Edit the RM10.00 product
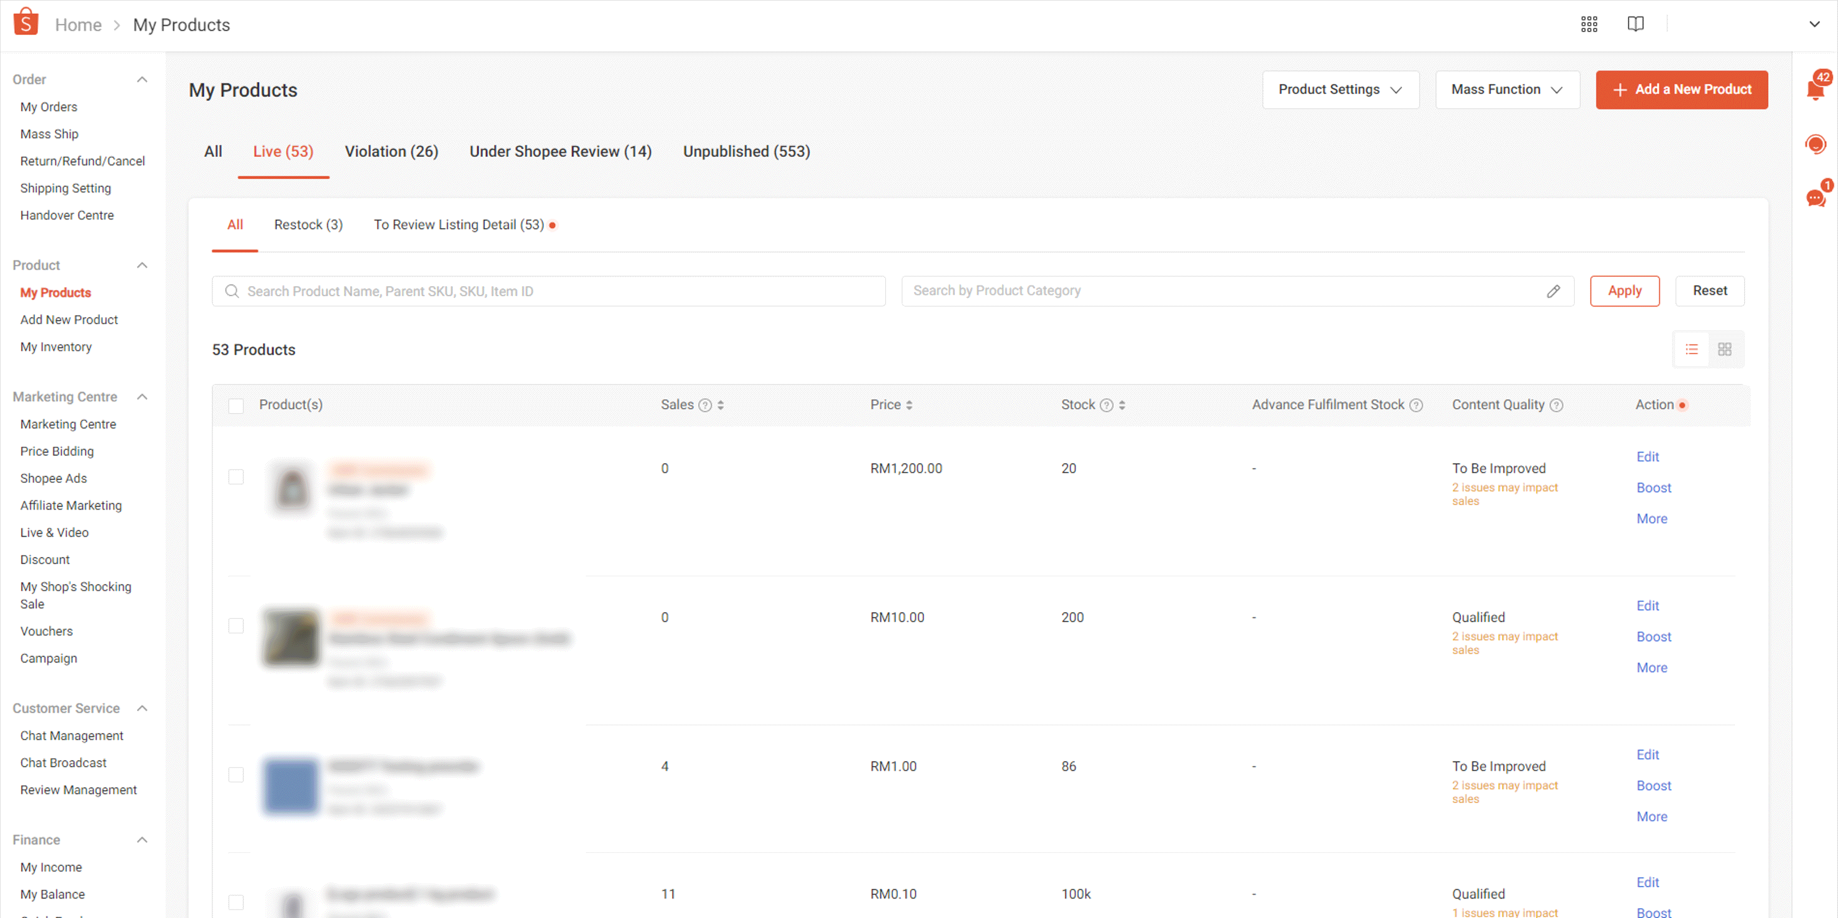This screenshot has height=918, width=1838. click(x=1648, y=606)
